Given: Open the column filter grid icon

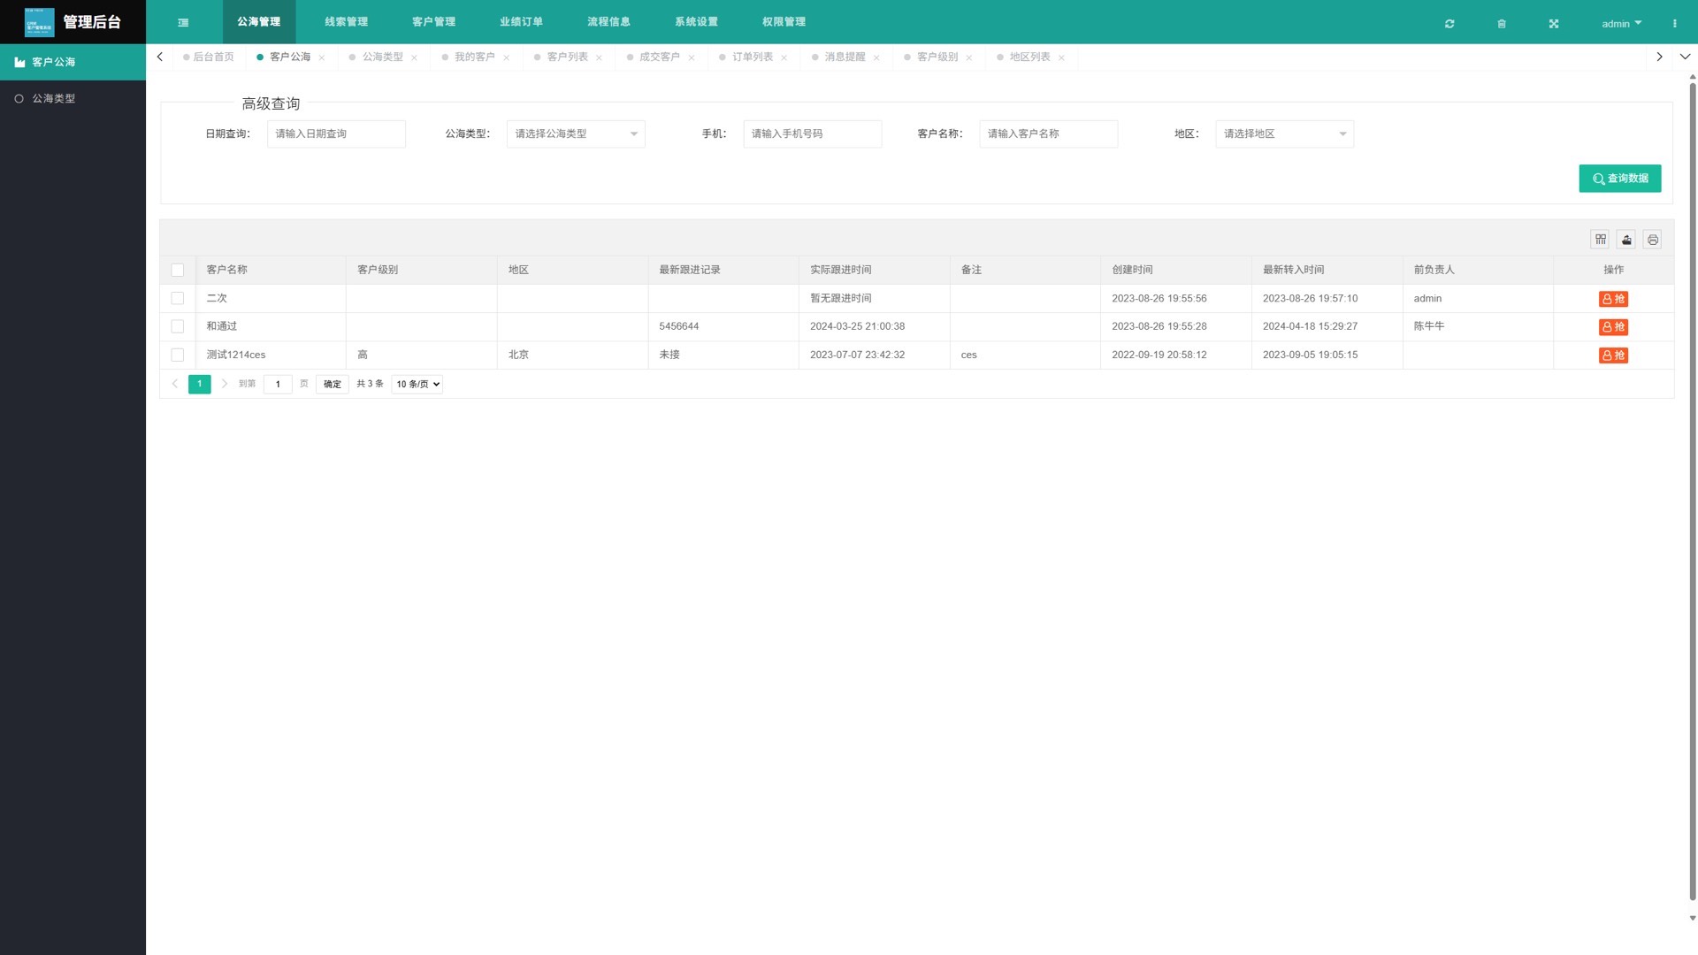Looking at the screenshot, I should [1601, 240].
